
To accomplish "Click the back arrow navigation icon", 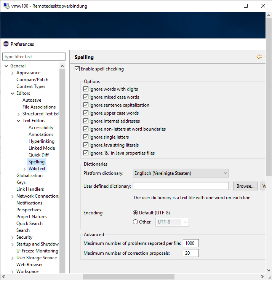I will point(259,57).
